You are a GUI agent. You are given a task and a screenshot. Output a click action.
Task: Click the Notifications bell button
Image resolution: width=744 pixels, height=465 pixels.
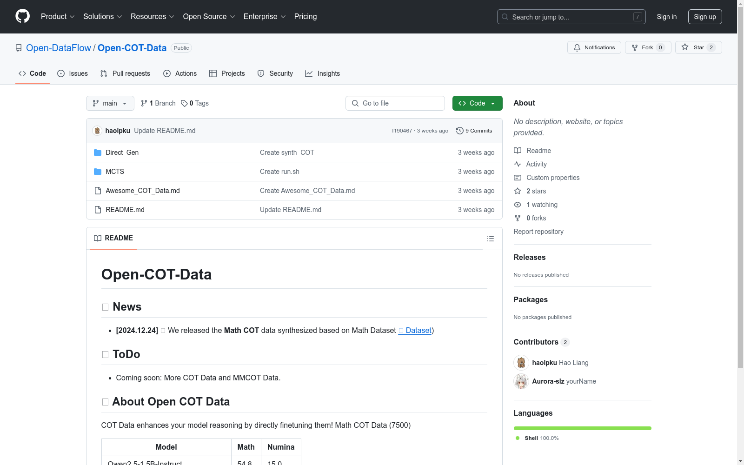(594, 47)
